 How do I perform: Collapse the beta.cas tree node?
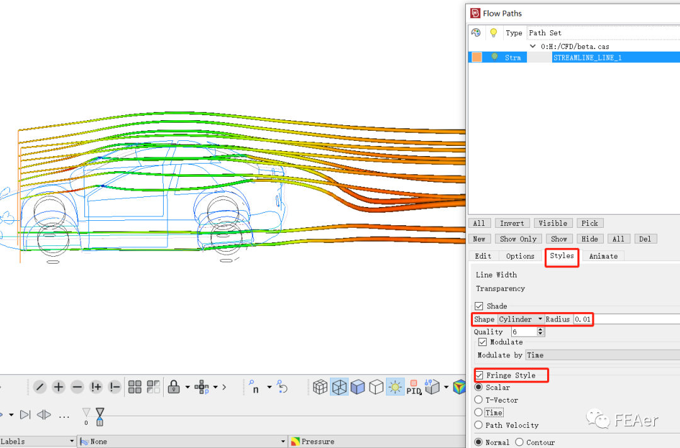(533, 47)
